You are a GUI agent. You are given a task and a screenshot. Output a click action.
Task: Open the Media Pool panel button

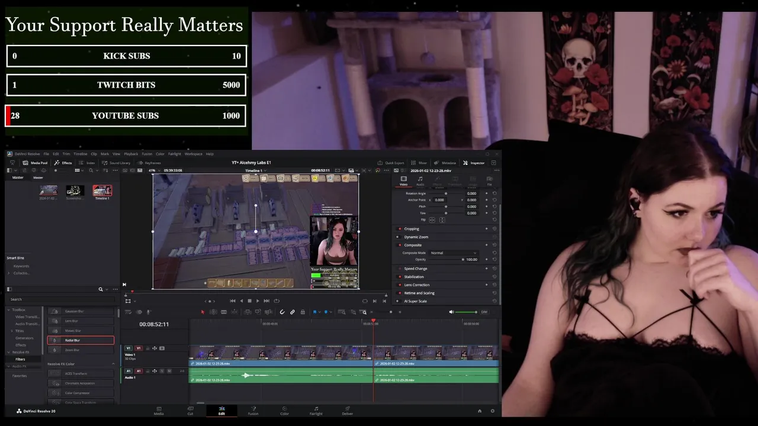pos(35,163)
